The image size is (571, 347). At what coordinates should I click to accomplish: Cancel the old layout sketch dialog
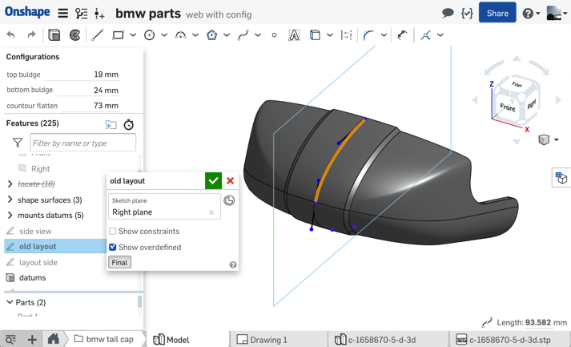tap(231, 181)
